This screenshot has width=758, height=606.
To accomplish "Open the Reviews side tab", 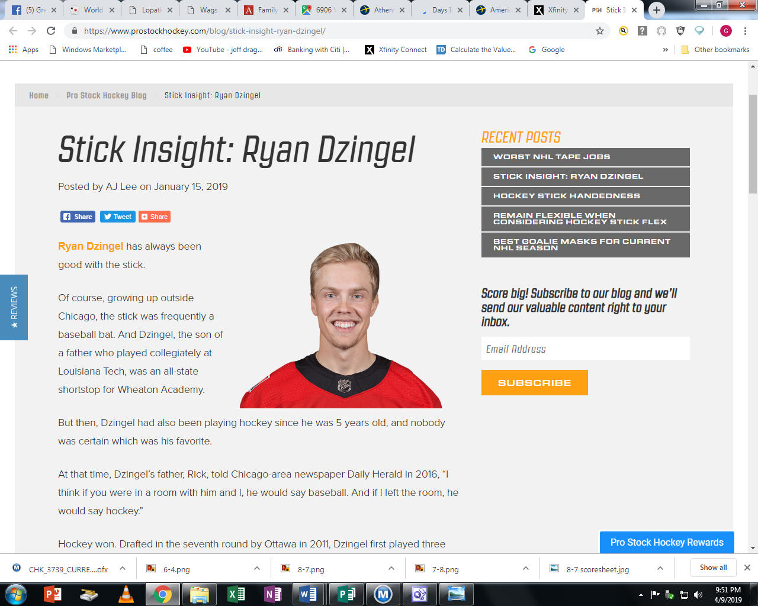I will click(14, 307).
